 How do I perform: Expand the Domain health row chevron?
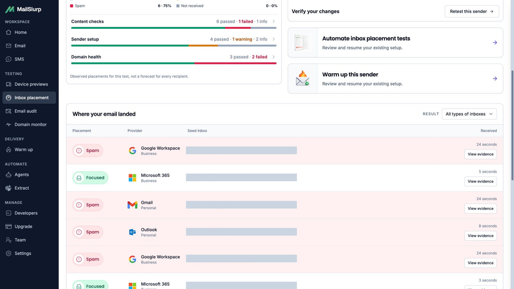(274, 57)
